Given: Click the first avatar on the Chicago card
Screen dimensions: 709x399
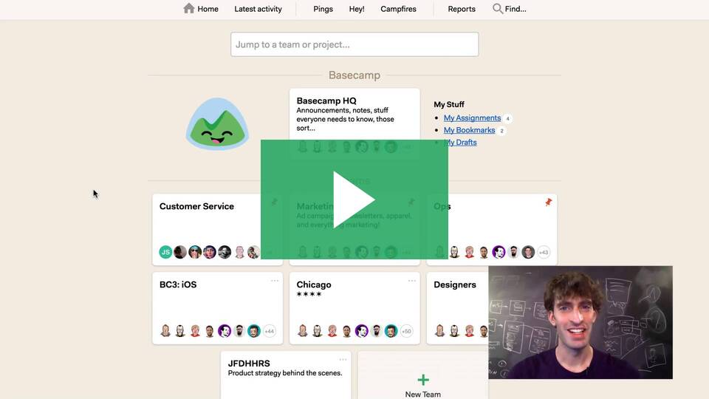Looking at the screenshot, I should (x=303, y=331).
